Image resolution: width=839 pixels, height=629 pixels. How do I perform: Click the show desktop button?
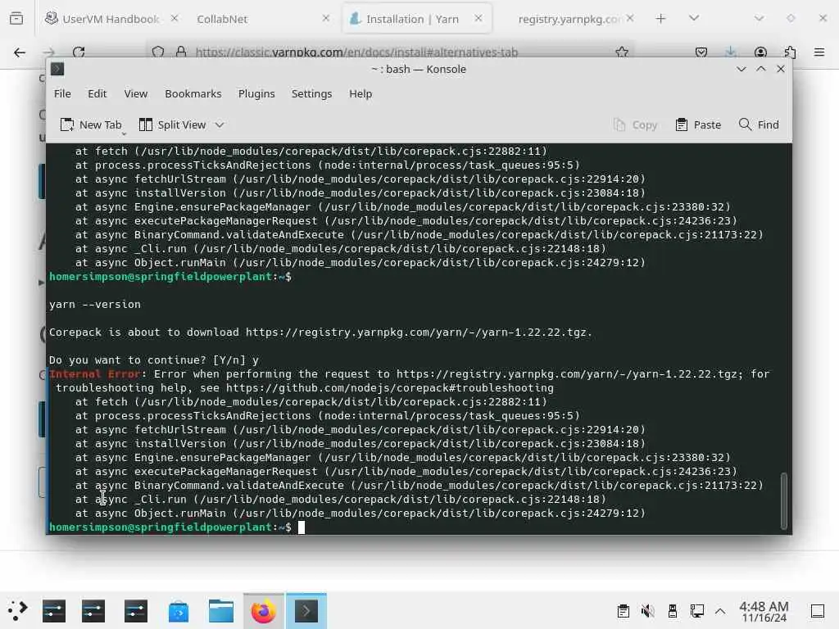click(818, 611)
